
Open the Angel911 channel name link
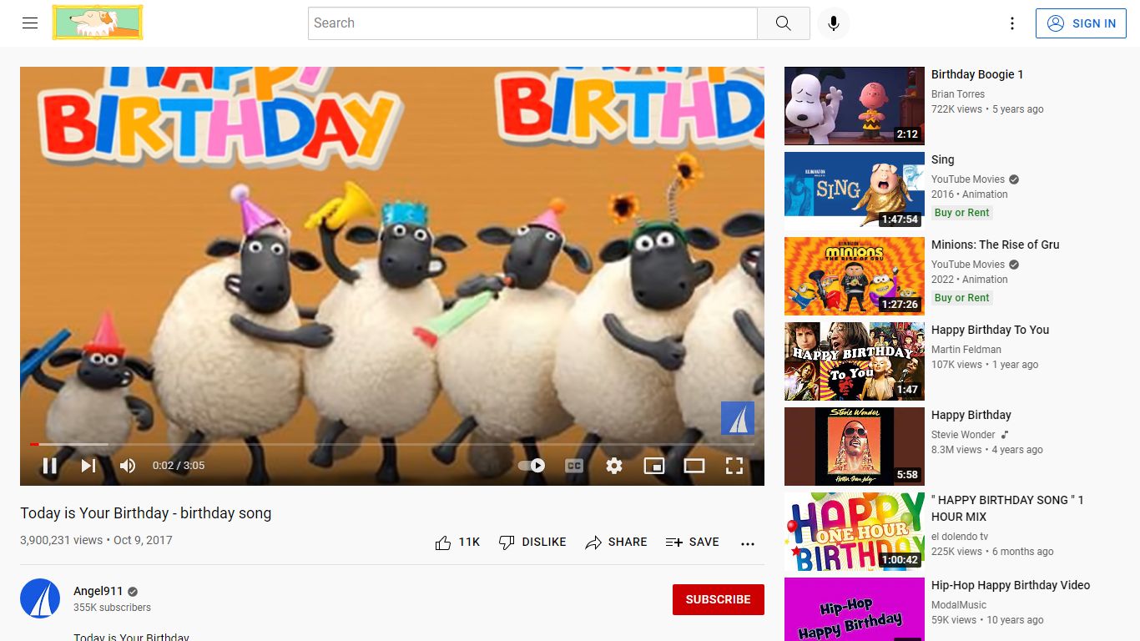click(x=98, y=591)
